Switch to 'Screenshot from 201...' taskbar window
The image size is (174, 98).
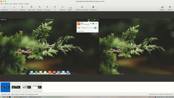[x=21, y=97]
